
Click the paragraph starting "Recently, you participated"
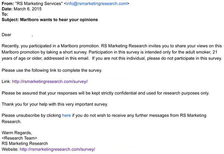click(112, 52)
